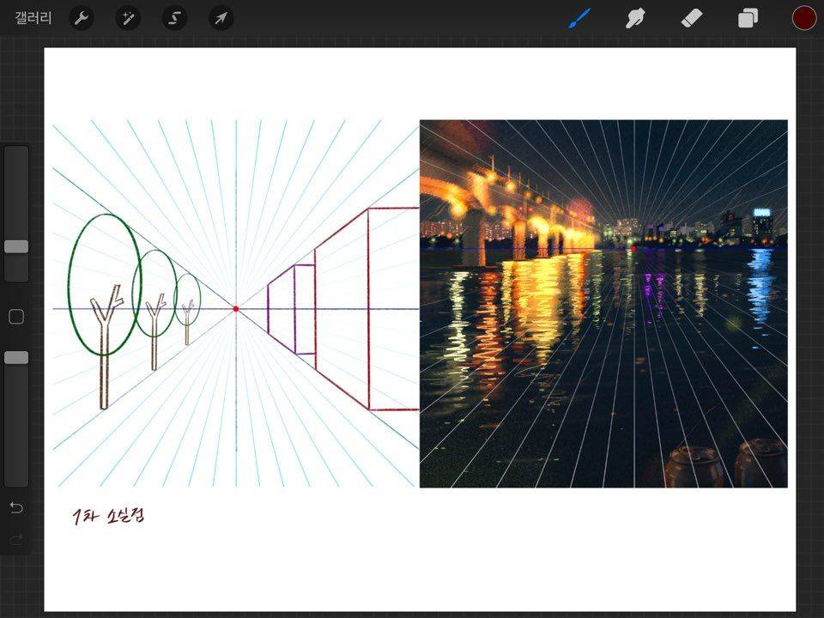Activate the Transform arrow tool
The image size is (824, 618).
coord(221,18)
